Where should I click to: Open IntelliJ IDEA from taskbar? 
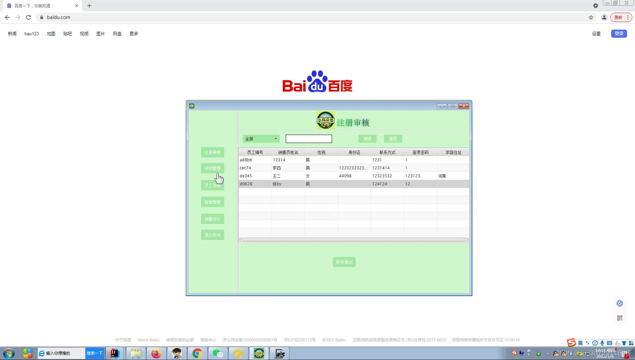click(x=114, y=353)
